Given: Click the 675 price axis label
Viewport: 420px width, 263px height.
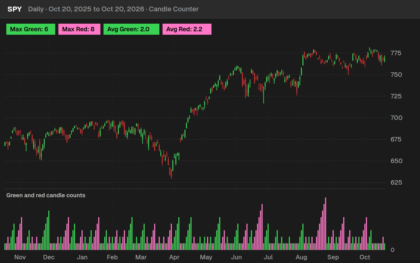Looking at the screenshot, I should click(x=396, y=139).
